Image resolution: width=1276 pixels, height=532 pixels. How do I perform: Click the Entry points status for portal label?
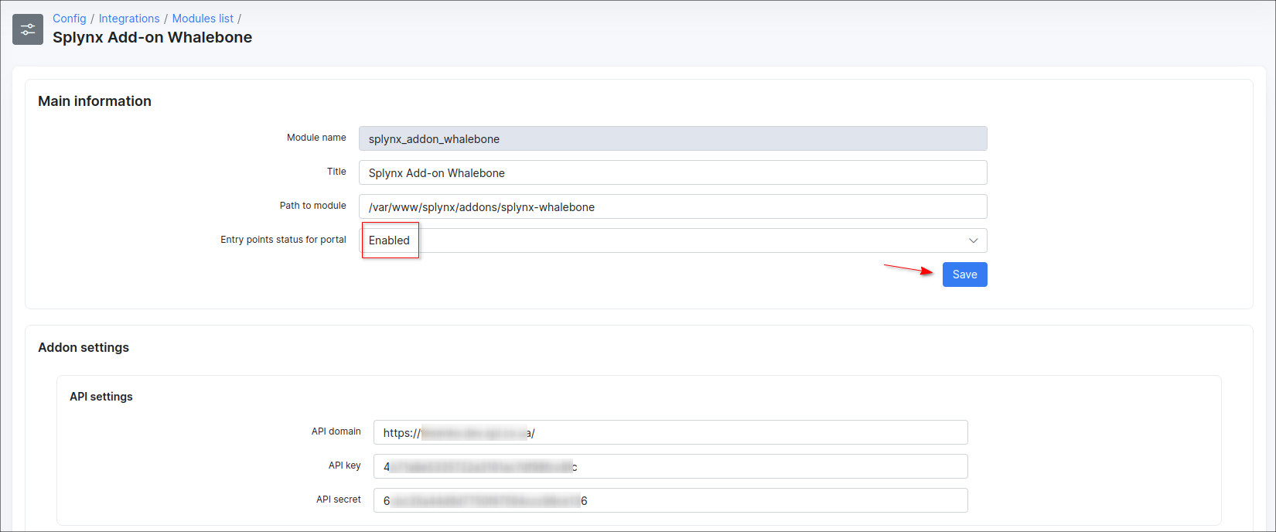click(x=283, y=240)
